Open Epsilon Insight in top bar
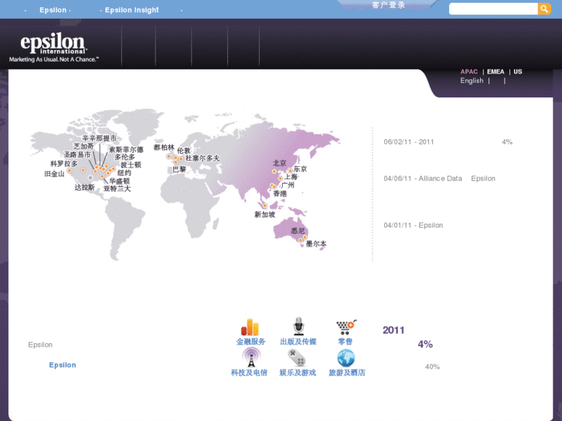This screenshot has height=421, width=562. [131, 10]
